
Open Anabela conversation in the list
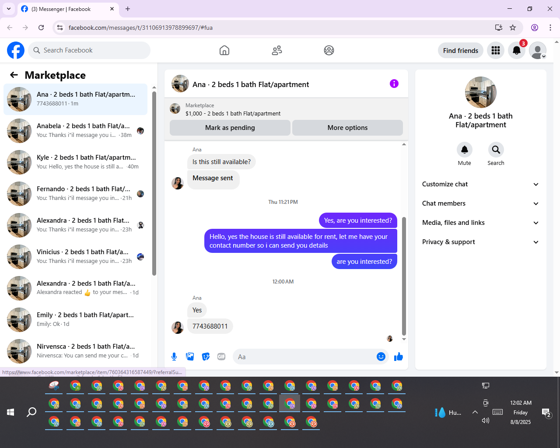(x=75, y=131)
